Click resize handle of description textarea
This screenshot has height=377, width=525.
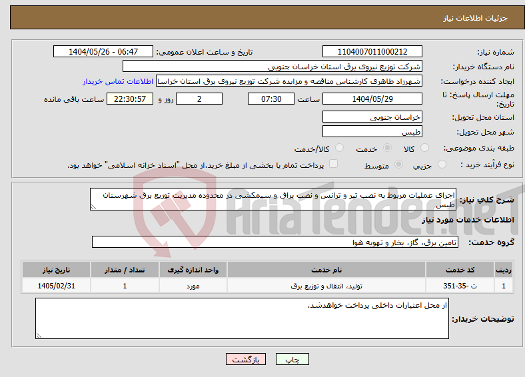coord(93,207)
